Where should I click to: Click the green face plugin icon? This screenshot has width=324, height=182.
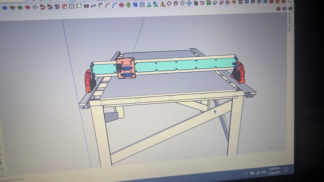(x=20, y=8)
